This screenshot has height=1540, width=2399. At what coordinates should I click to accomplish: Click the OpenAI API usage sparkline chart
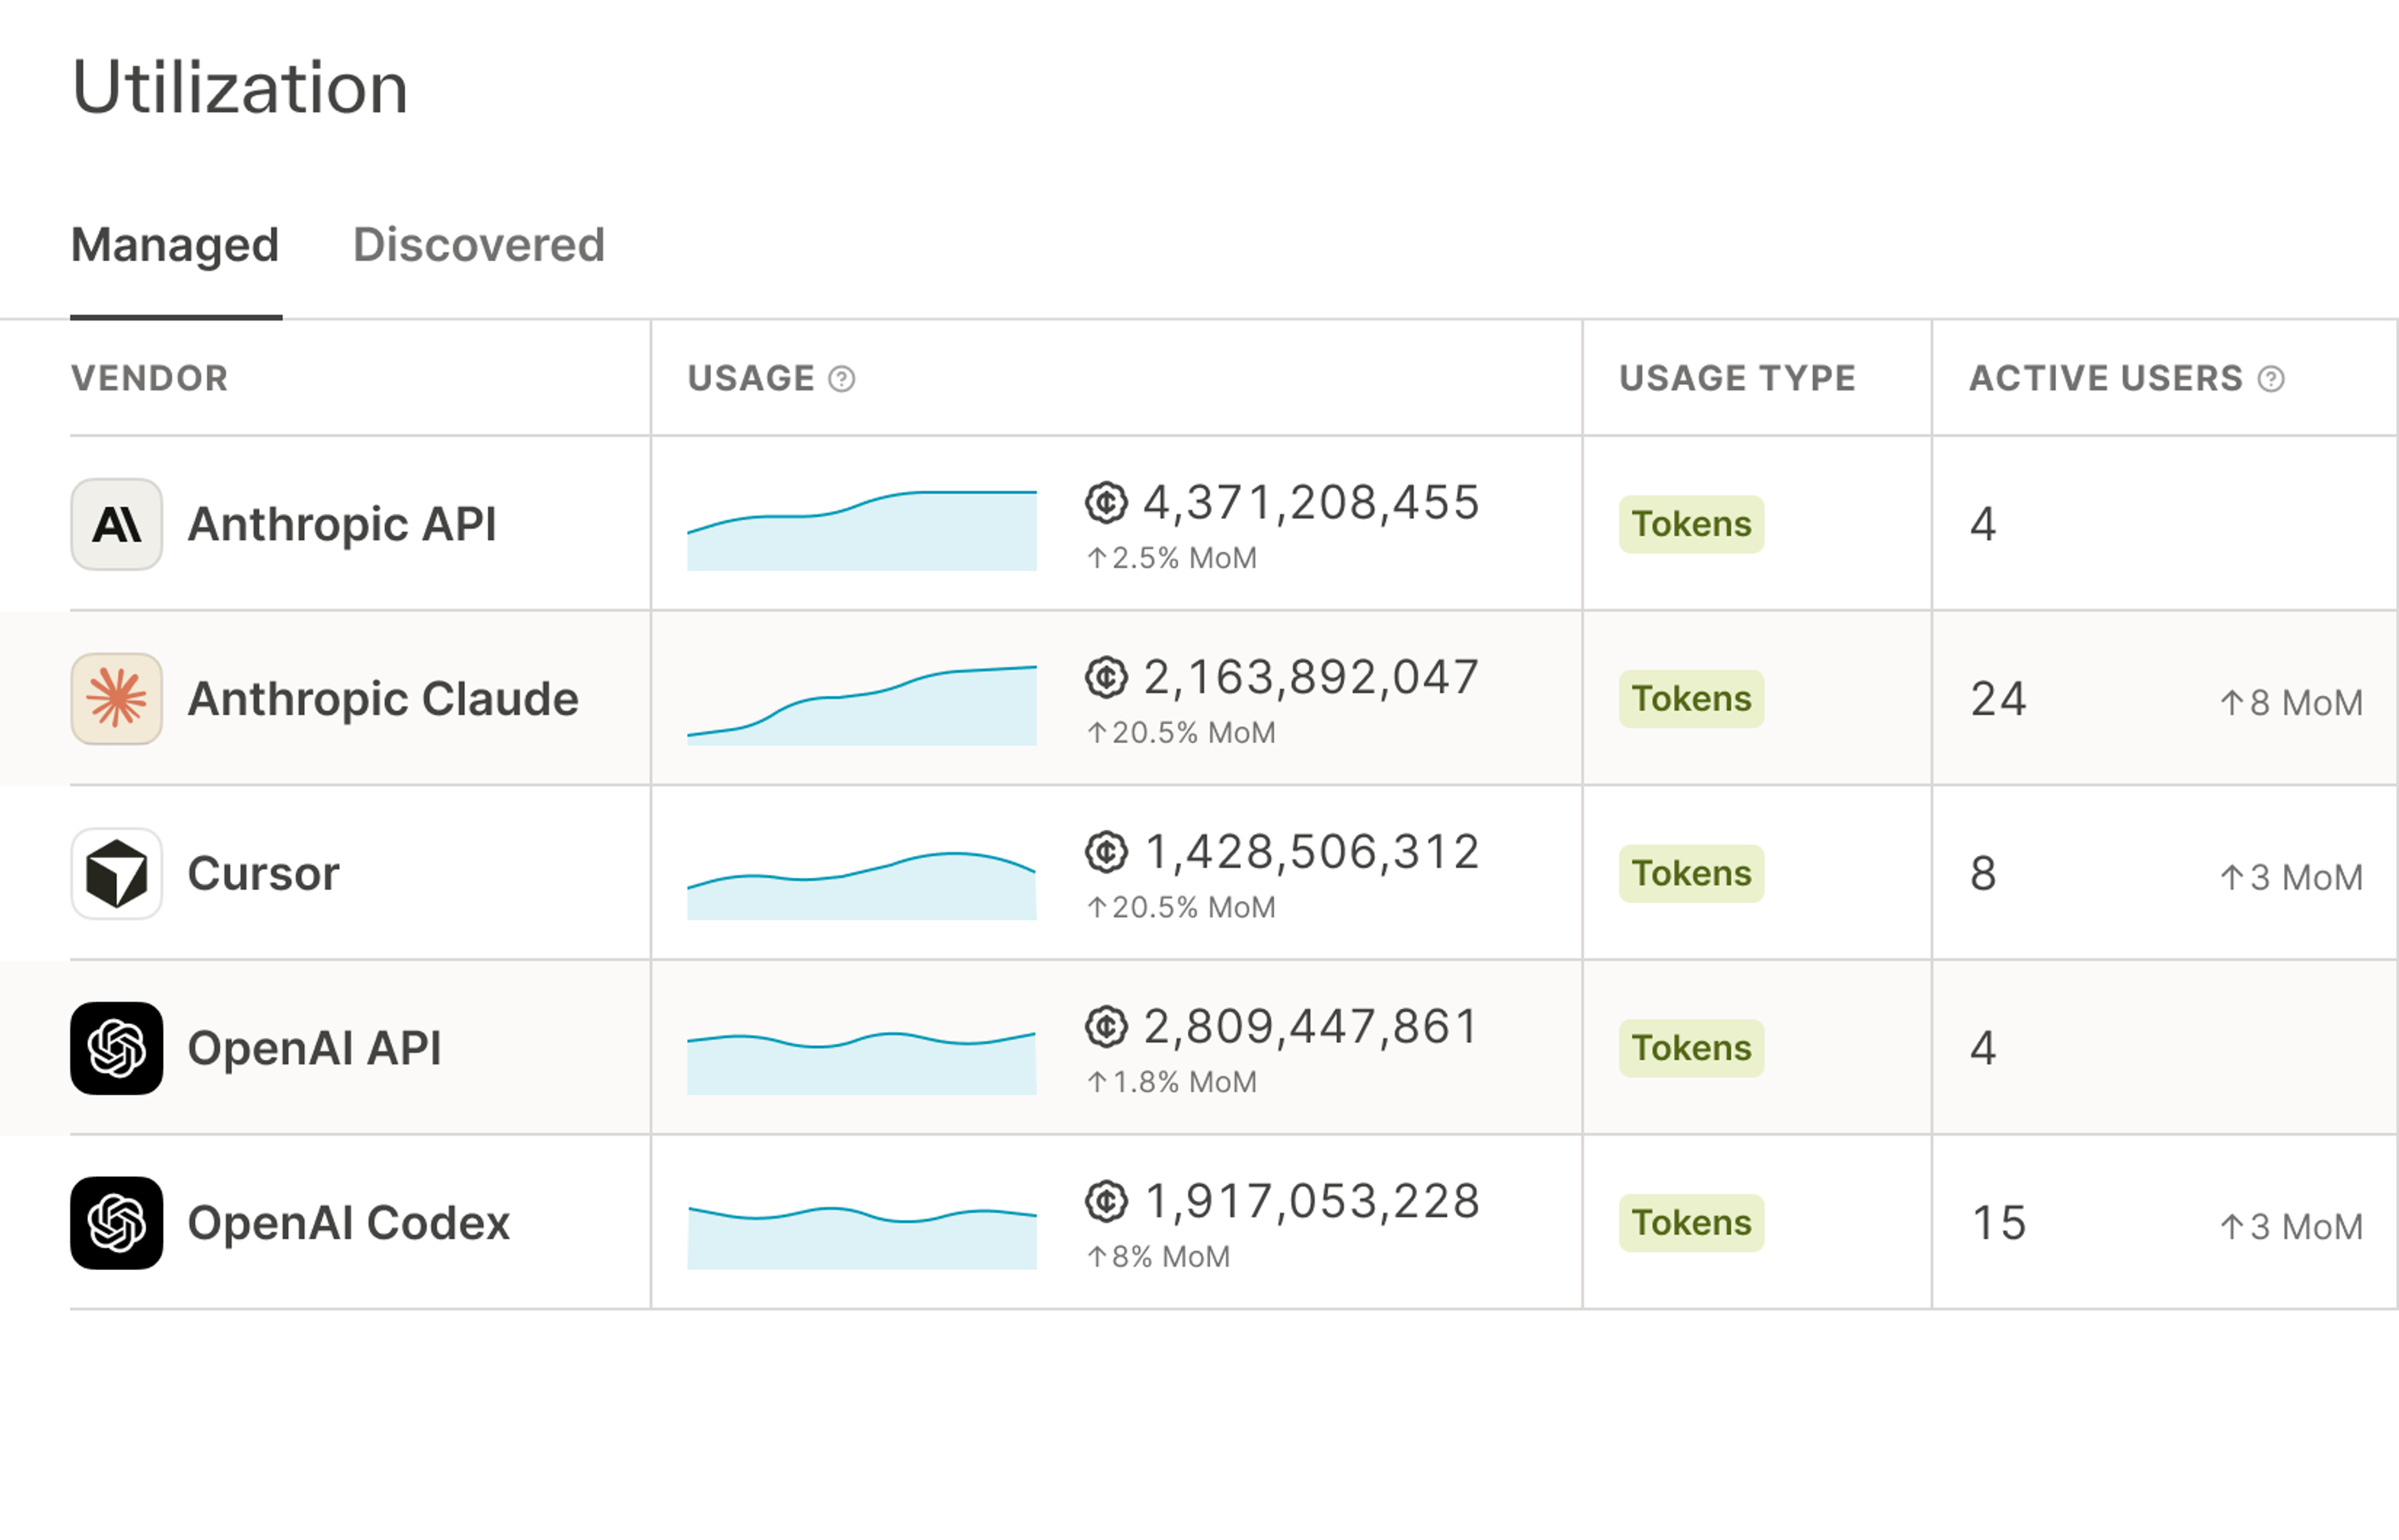[x=862, y=1062]
